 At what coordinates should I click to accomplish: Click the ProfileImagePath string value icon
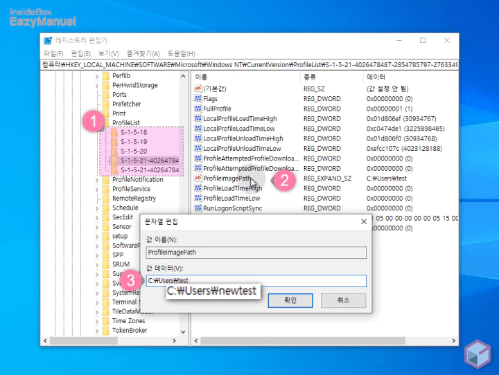[198, 179]
